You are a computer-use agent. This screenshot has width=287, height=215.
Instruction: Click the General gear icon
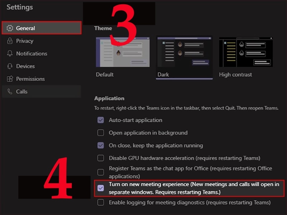point(10,28)
